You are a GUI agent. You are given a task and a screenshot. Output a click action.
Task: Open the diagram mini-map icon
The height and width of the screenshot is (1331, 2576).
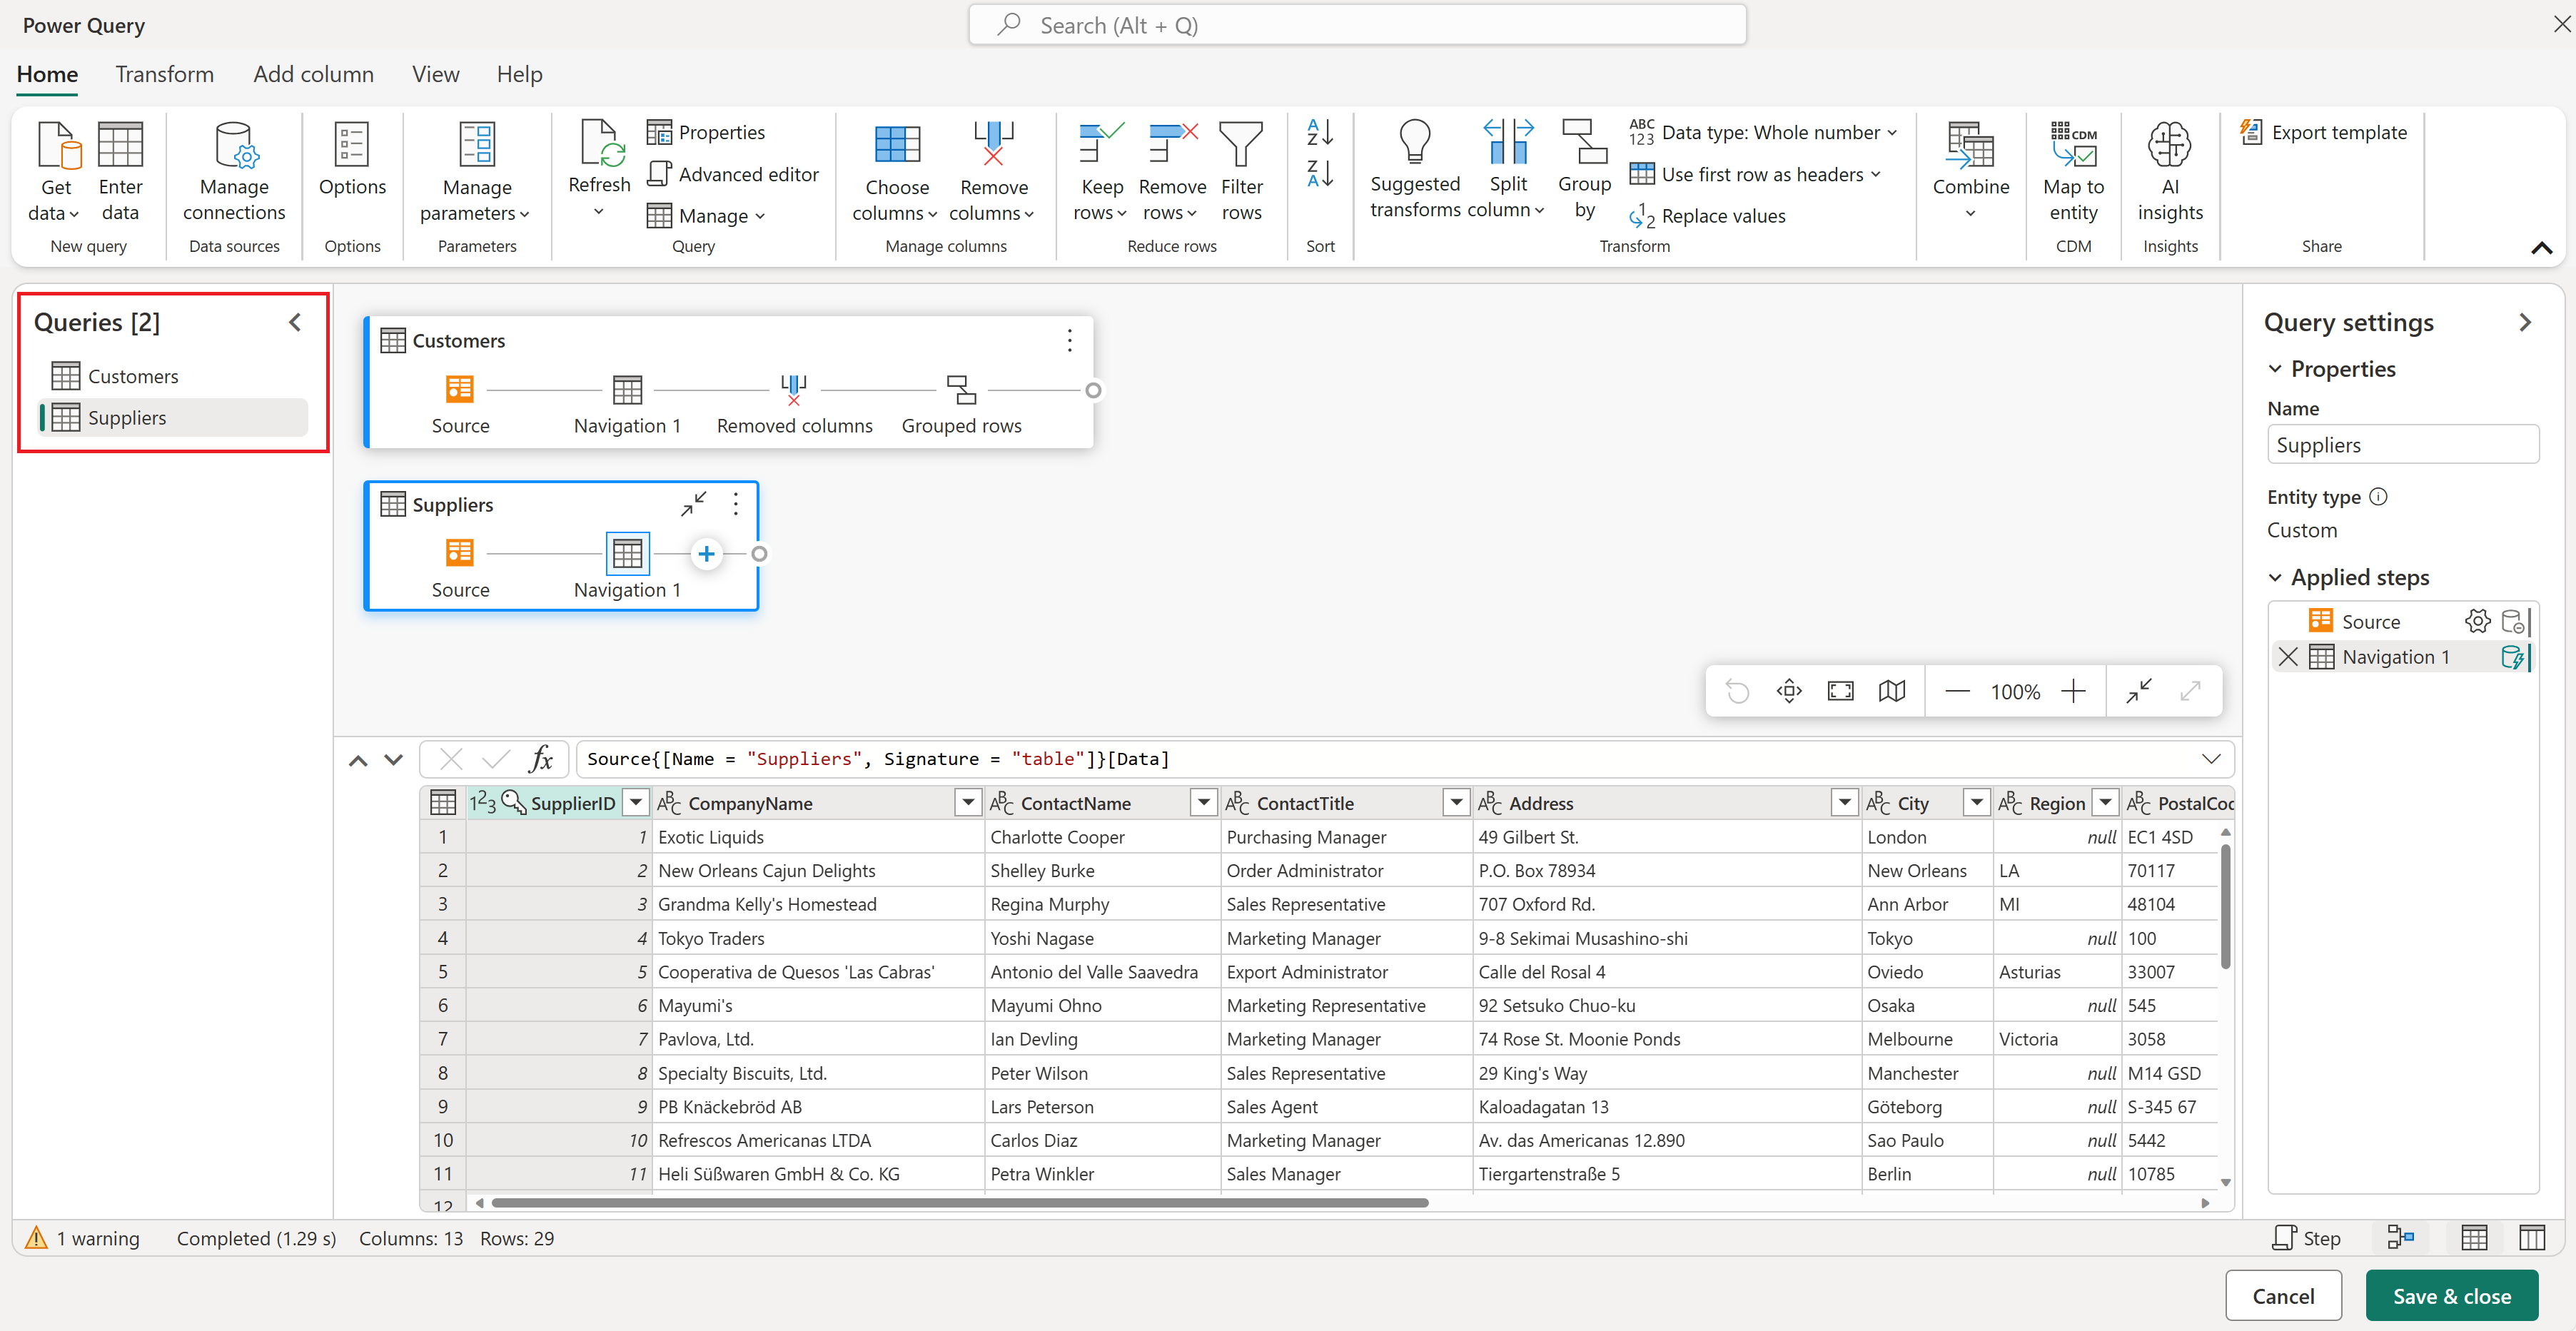1891,691
